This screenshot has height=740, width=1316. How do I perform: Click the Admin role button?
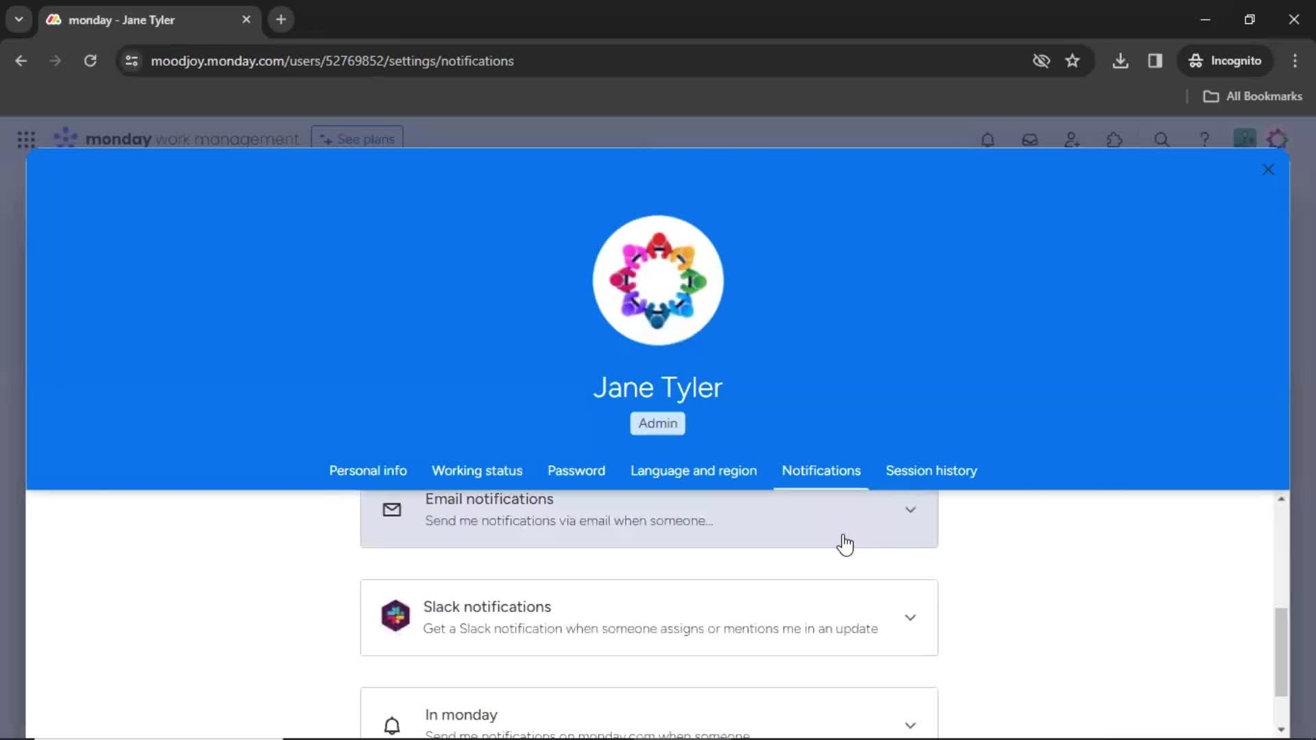pos(657,423)
